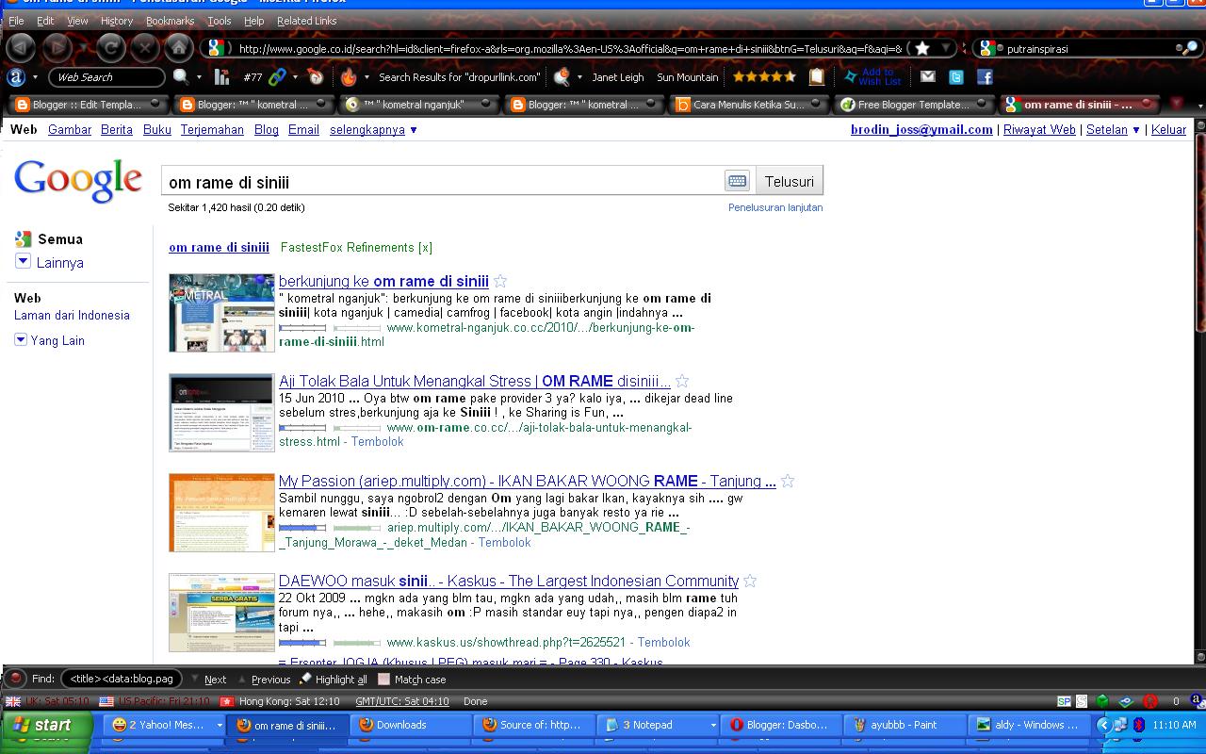Click the Find bar text field

(x=122, y=679)
